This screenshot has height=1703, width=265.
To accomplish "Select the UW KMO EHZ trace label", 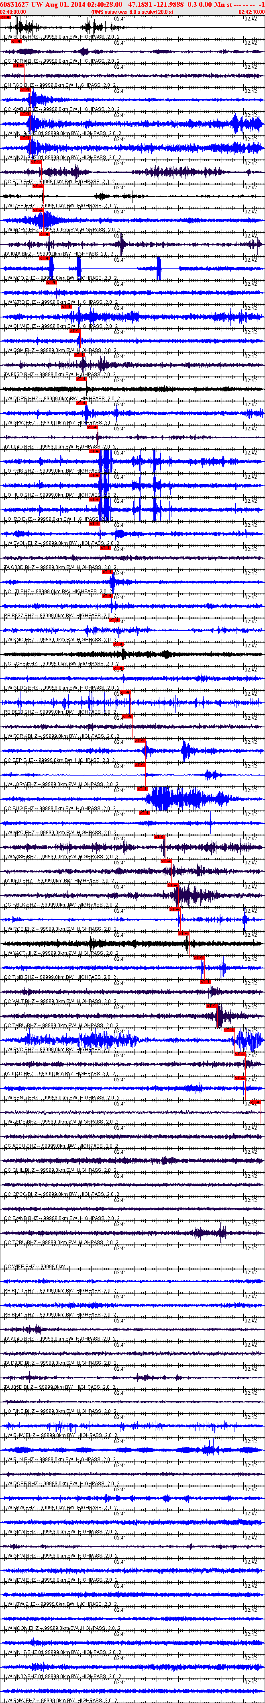I will coord(61,641).
